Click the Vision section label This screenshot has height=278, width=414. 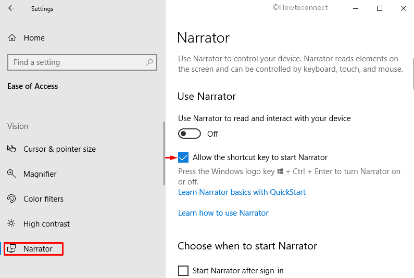coord(18,126)
